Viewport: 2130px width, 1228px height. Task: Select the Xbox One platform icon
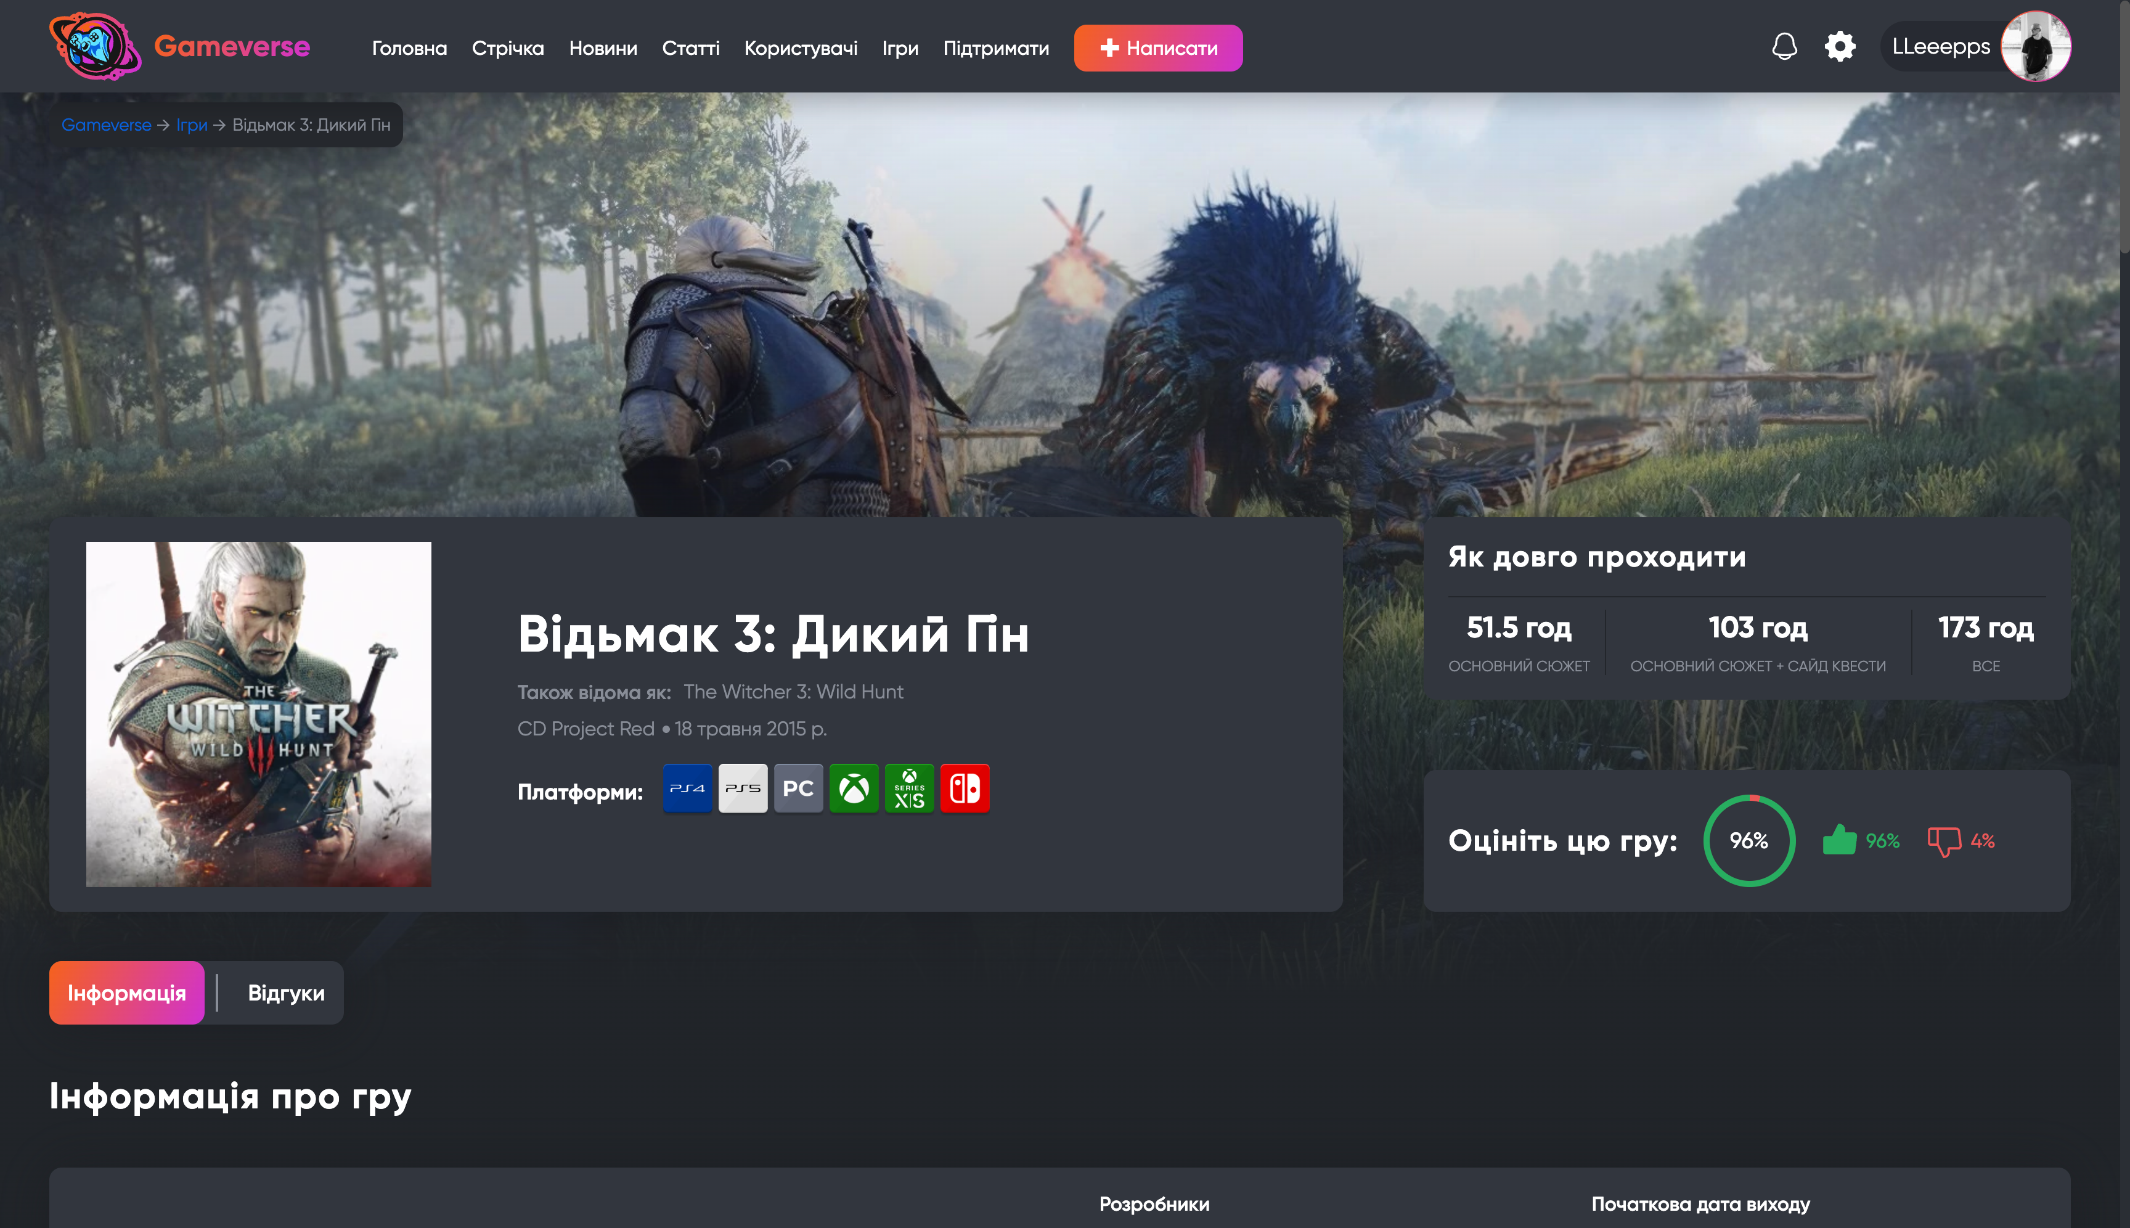point(854,788)
